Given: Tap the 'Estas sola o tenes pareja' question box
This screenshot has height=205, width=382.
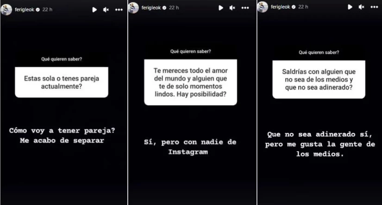Looking at the screenshot, I should coord(62,83).
